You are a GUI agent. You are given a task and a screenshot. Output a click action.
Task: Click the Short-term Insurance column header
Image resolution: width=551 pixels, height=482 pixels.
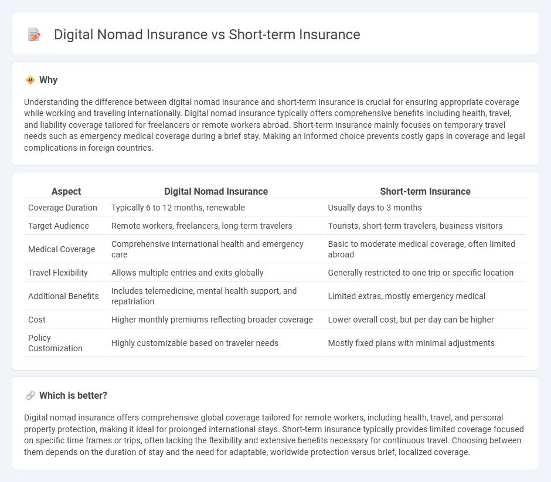coord(425,191)
